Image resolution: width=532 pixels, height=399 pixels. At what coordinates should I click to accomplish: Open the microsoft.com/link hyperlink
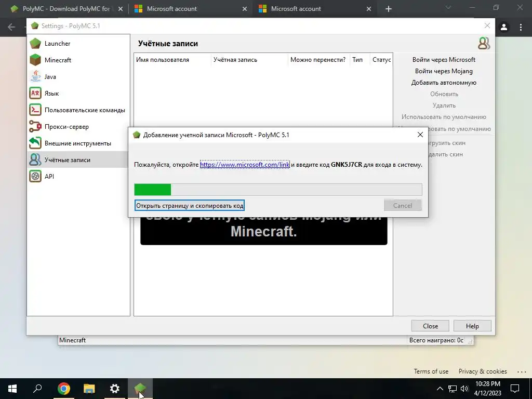(x=245, y=165)
